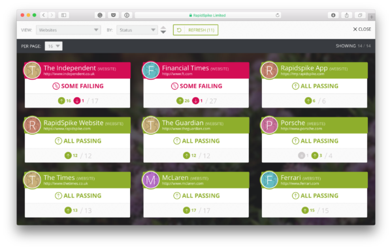This screenshot has width=392, height=249.
Task: Click http://www.mclaren.com URL text
Action: coord(183,184)
